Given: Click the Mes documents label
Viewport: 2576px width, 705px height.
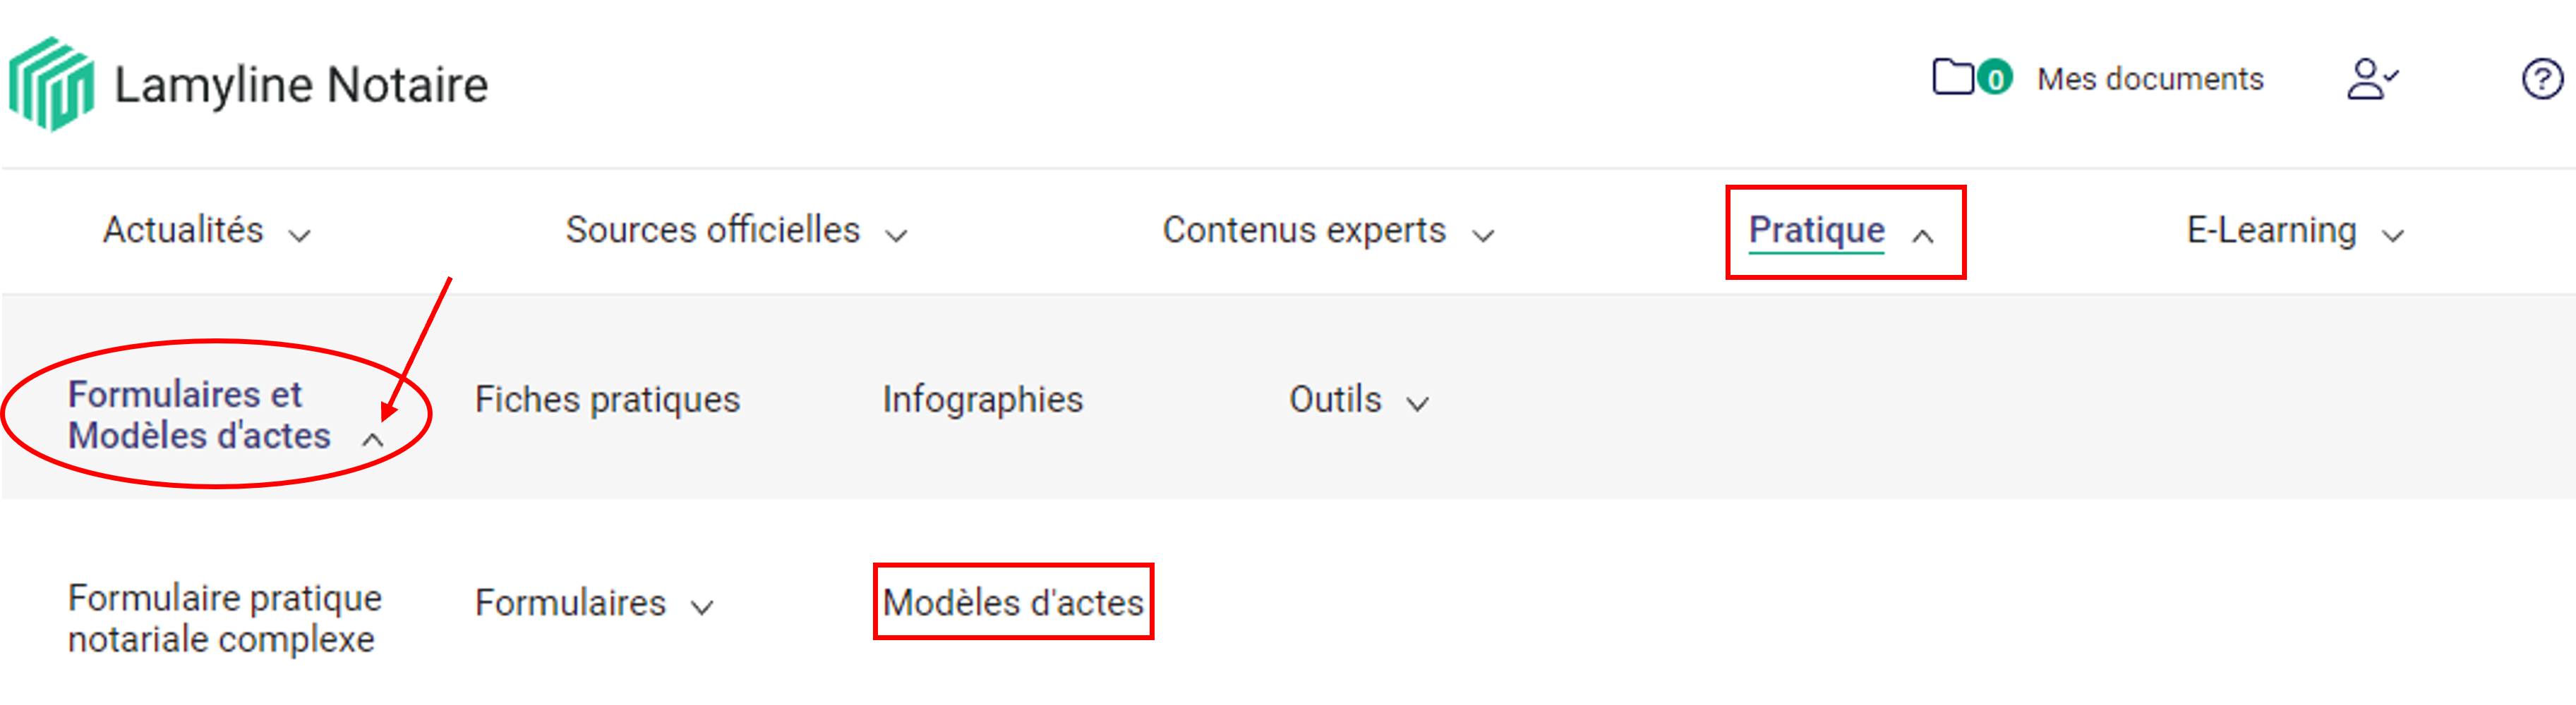Looking at the screenshot, I should pos(2150,79).
